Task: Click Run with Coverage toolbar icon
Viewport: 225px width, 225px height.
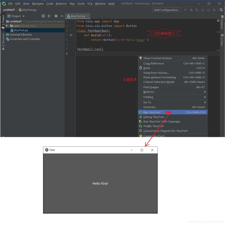Action: point(197,10)
